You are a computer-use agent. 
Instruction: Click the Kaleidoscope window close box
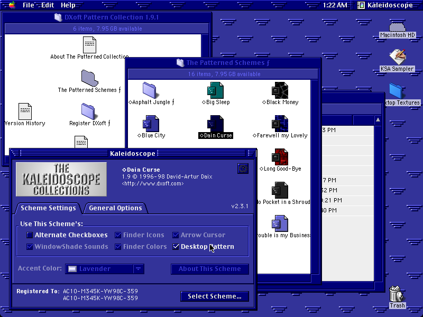15,153
